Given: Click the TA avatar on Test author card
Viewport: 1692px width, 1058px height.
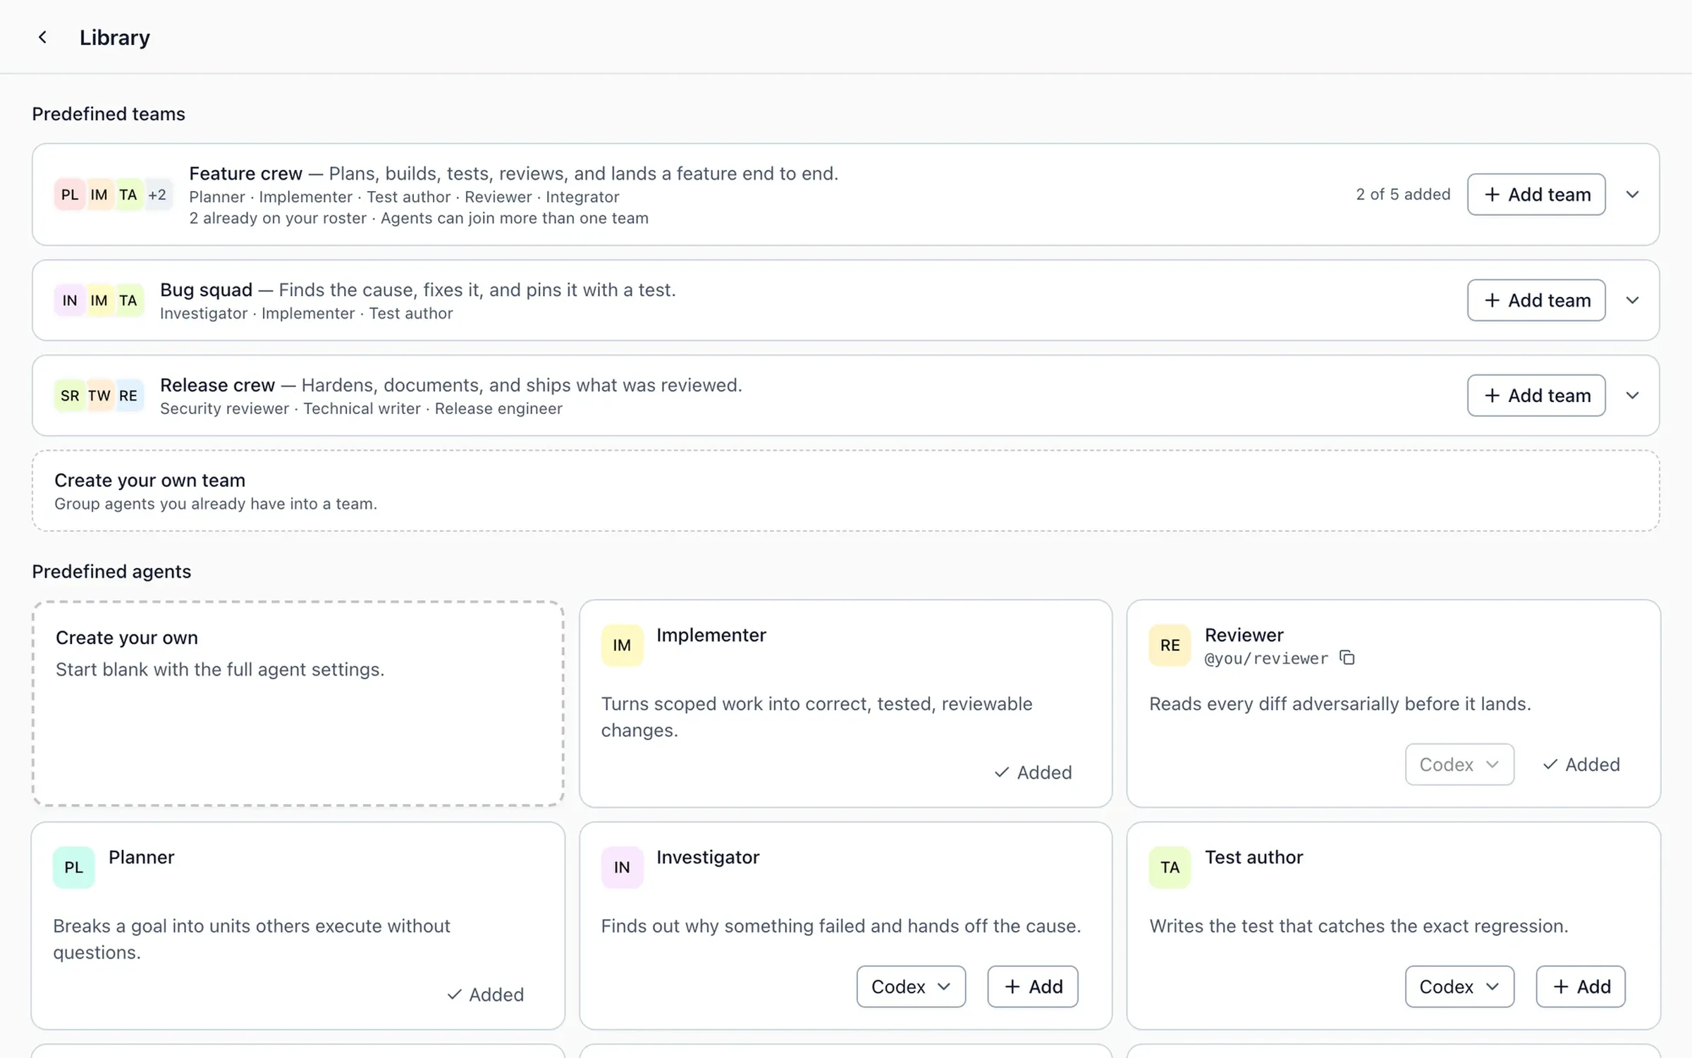Looking at the screenshot, I should point(1170,868).
